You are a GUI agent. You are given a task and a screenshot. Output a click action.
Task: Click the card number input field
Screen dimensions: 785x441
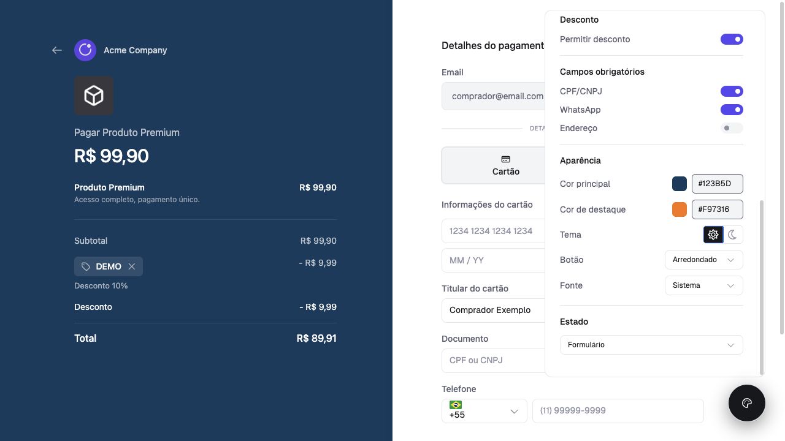tap(493, 231)
